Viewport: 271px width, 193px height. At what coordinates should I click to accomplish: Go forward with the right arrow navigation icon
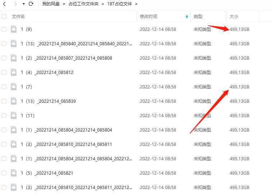click(x=15, y=4)
